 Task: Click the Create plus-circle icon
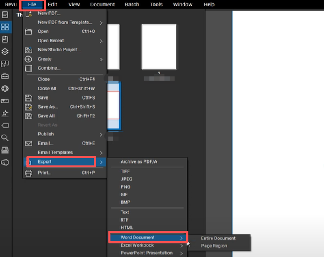click(x=28, y=59)
